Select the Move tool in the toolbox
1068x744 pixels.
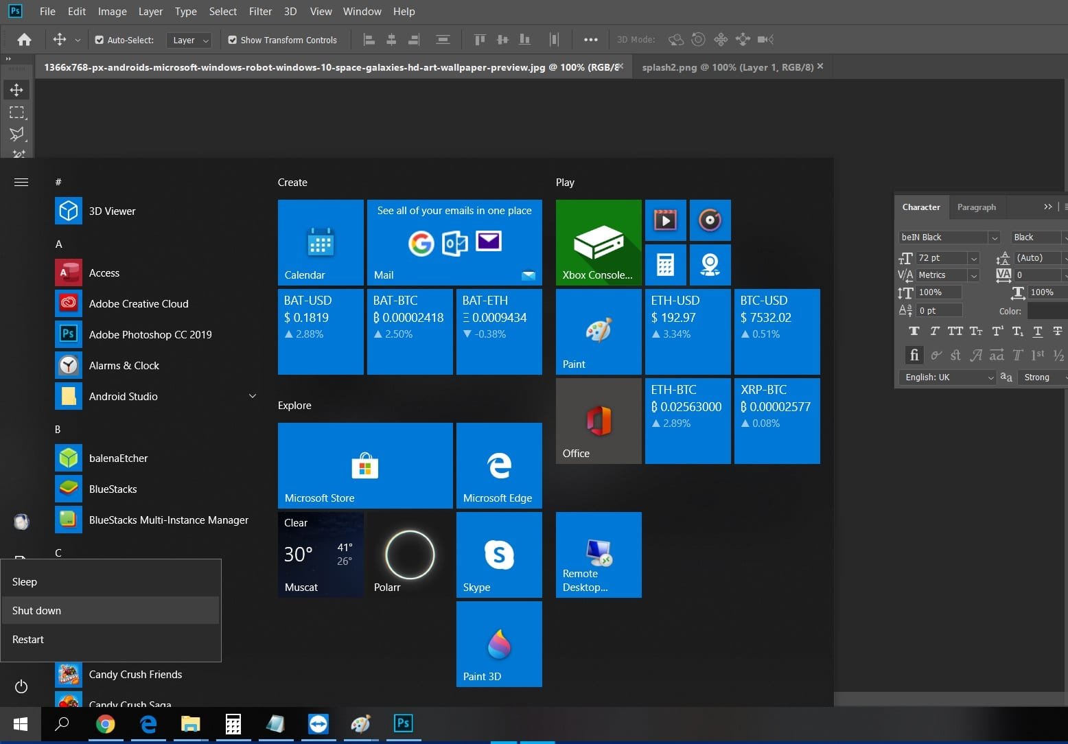[16, 90]
